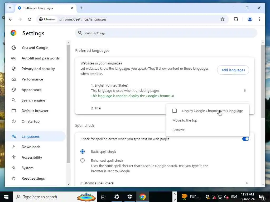270x202 pixels.
Task: Select Enhanced spell check radio button
Action: (x=83, y=160)
